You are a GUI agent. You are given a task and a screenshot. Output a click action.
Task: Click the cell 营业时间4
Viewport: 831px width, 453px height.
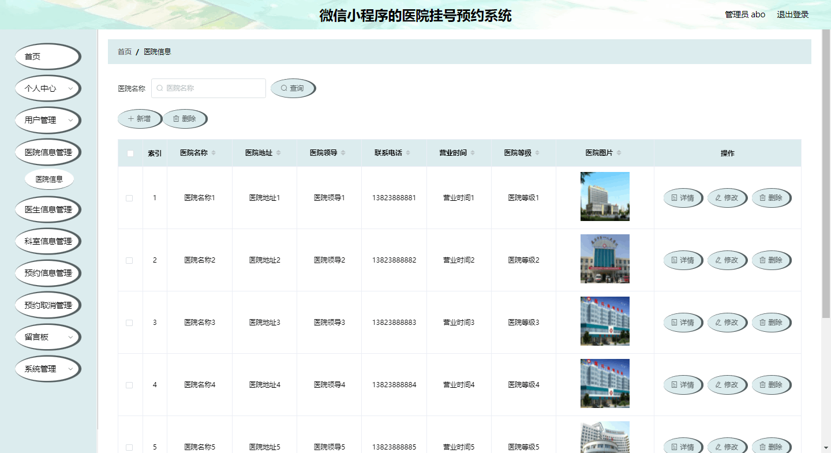pos(459,385)
